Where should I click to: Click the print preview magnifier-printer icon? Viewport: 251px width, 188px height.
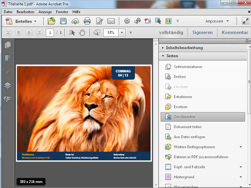pos(137,21)
